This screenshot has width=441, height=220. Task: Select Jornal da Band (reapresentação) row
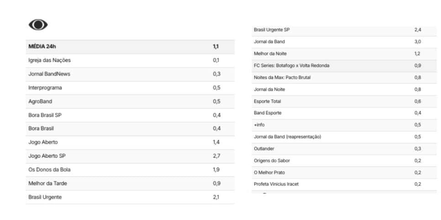[x=344, y=137]
